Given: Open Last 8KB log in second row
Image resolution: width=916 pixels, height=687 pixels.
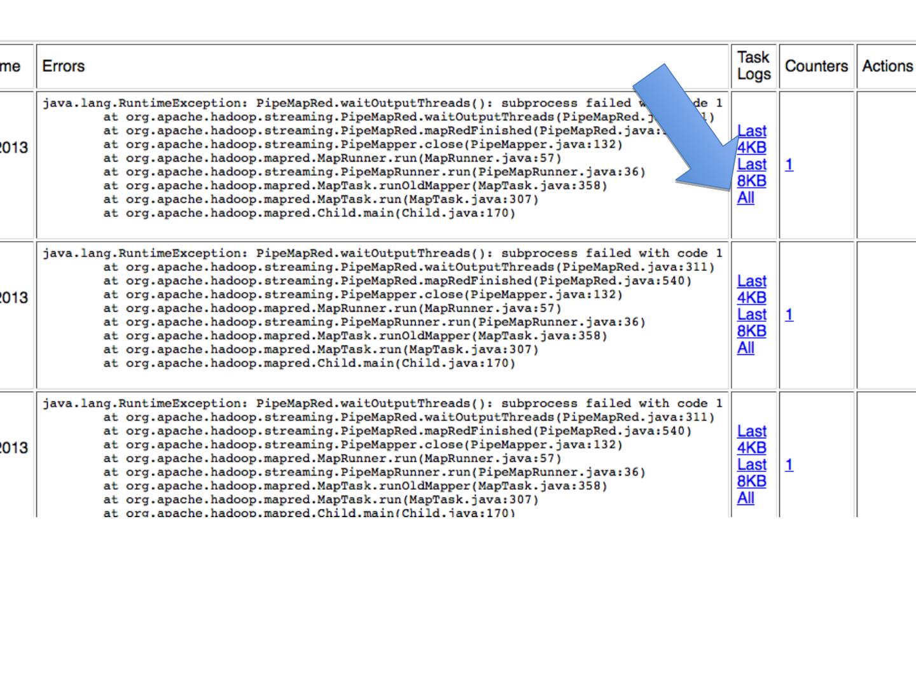Looking at the screenshot, I should [x=751, y=323].
